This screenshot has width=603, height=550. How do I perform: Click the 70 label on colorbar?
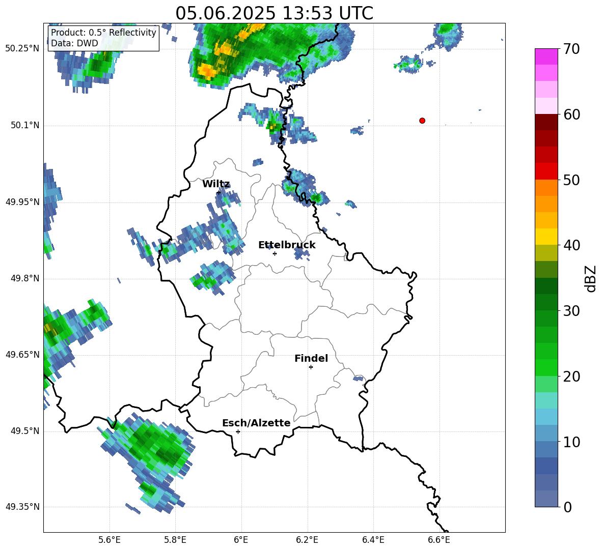[x=571, y=49]
